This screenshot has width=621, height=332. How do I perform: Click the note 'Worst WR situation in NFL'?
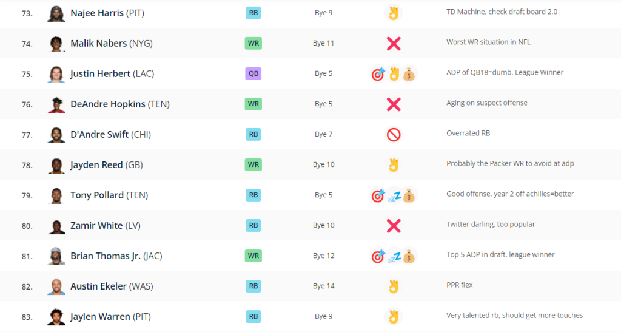point(488,42)
